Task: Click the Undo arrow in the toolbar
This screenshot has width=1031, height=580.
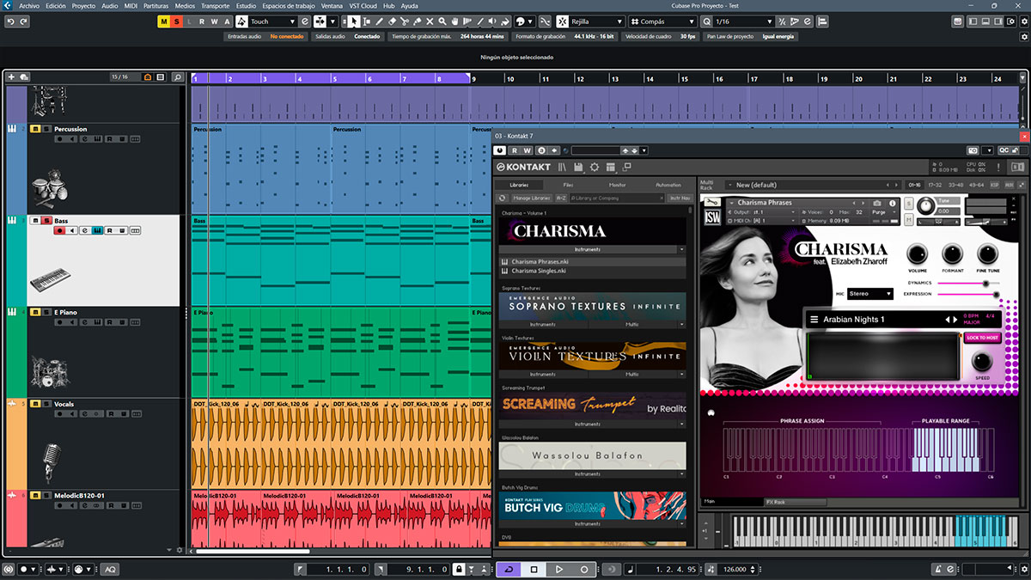Action: tap(12, 21)
